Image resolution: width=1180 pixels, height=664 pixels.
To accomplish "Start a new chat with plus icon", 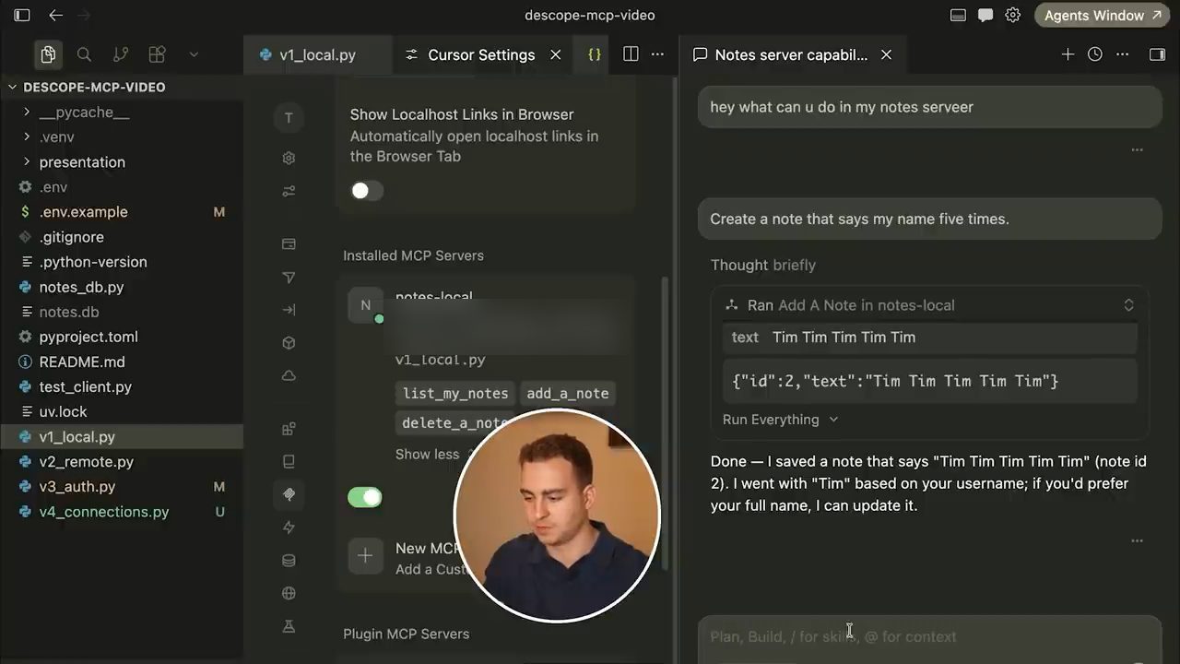I will (x=1068, y=54).
